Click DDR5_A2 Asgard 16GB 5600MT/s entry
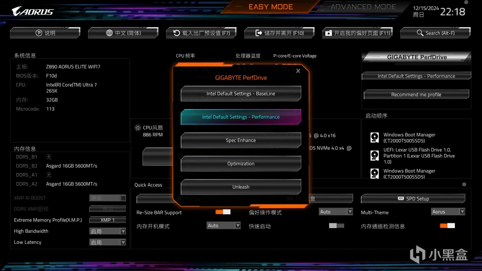 pos(72,184)
